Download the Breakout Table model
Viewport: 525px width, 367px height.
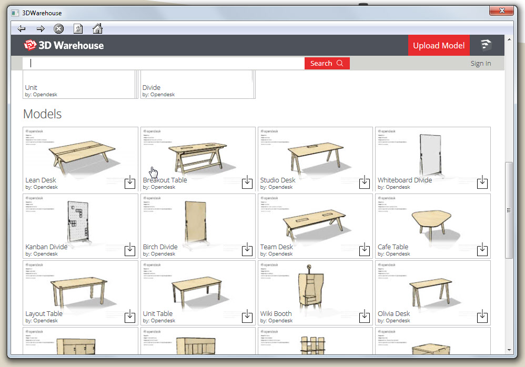[x=247, y=182]
